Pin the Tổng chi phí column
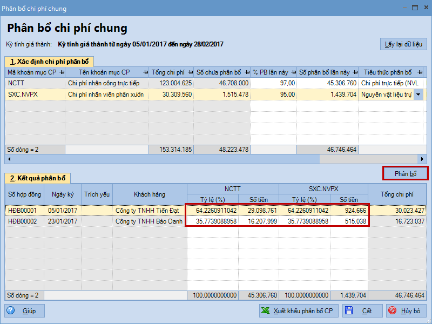432x324 pixels. point(190,72)
